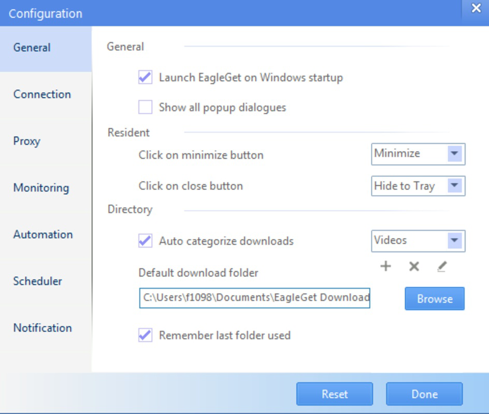Open the Hide to Tray dropdown

454,186
